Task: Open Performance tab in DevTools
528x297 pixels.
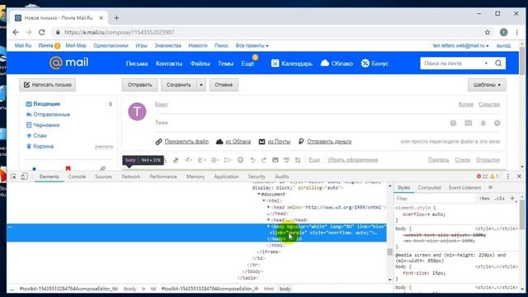Action: 163,177
